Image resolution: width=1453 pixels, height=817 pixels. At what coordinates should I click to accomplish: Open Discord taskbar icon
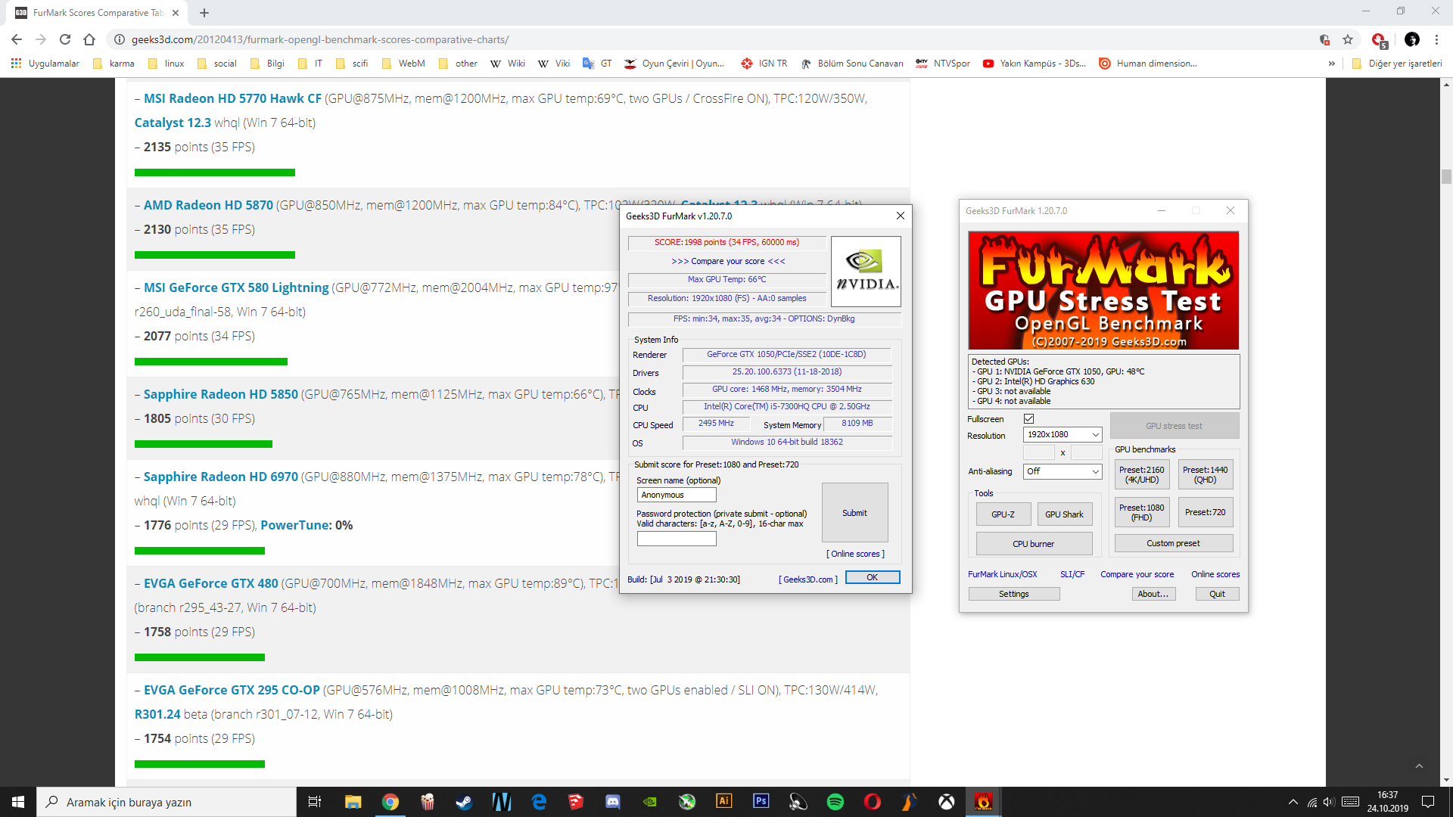(612, 802)
